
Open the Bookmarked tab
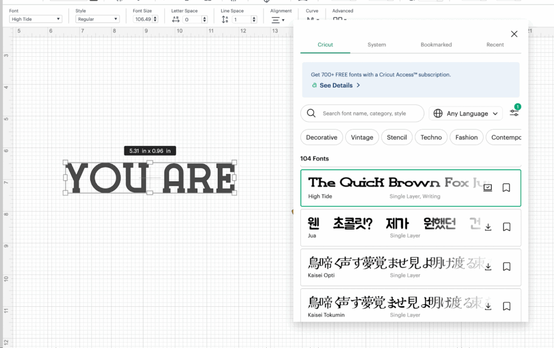point(436,45)
